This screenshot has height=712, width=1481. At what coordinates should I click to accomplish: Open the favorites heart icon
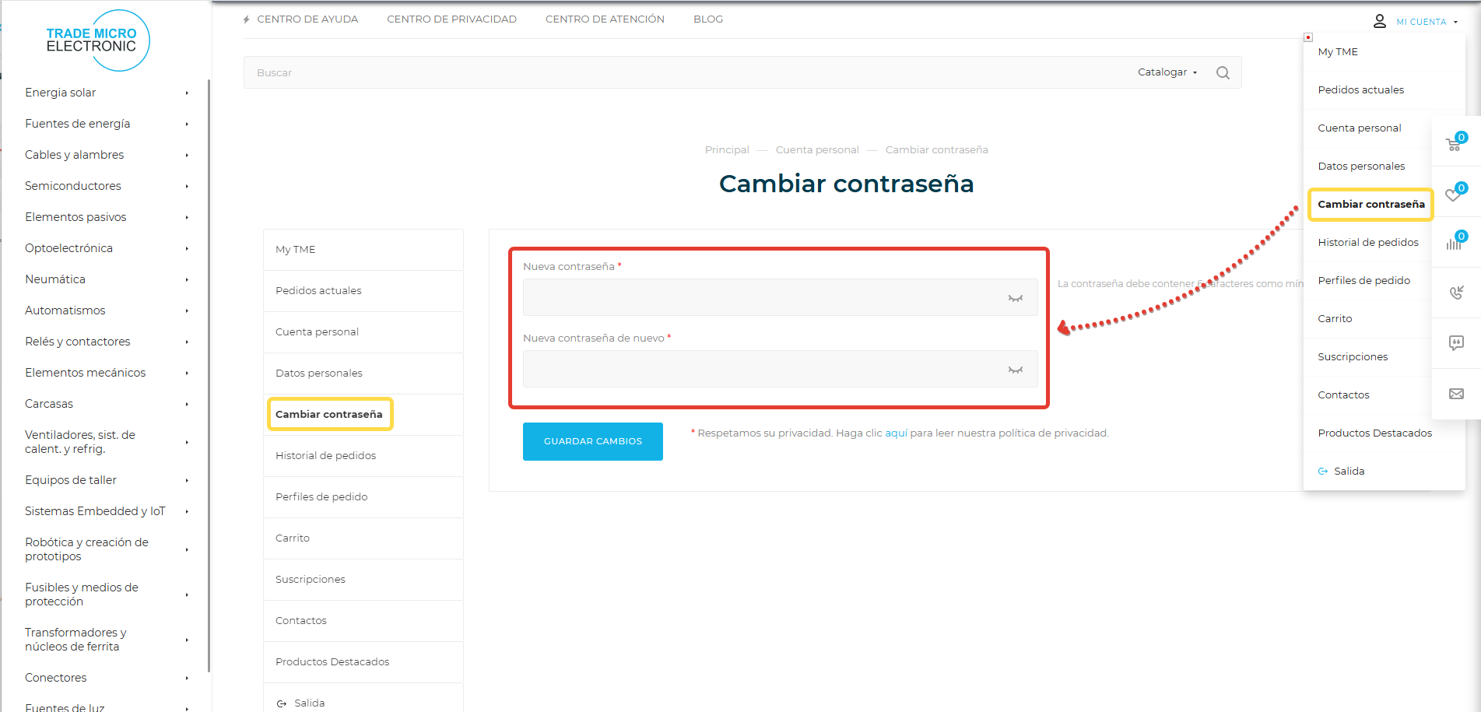[x=1454, y=194]
